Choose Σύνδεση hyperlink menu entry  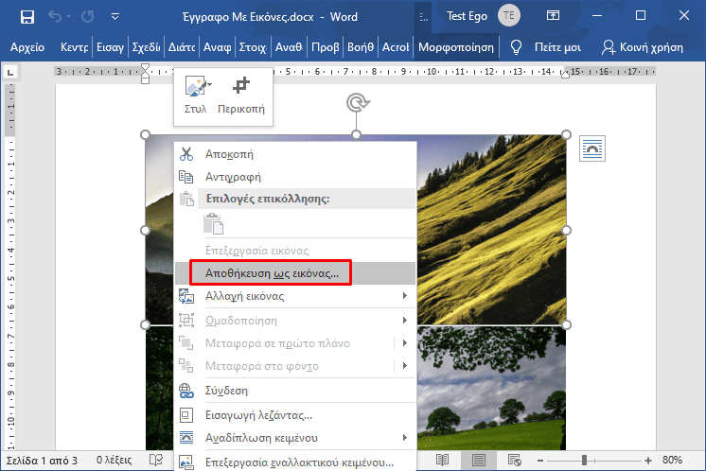pyautogui.click(x=295, y=391)
